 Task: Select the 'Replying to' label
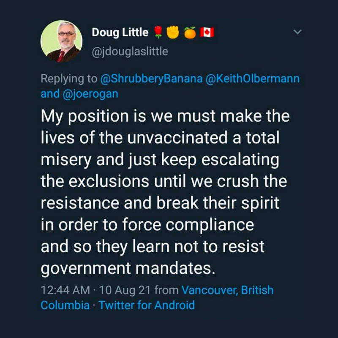coord(69,79)
